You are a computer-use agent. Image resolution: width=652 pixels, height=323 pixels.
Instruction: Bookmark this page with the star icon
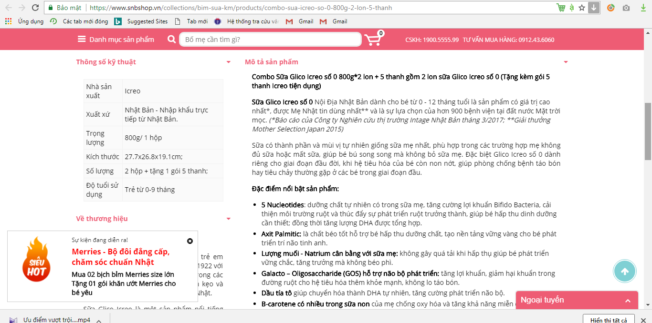(582, 8)
